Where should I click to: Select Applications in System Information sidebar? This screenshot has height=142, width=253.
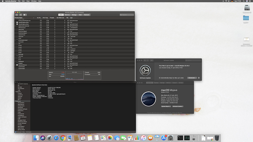coord(21,104)
